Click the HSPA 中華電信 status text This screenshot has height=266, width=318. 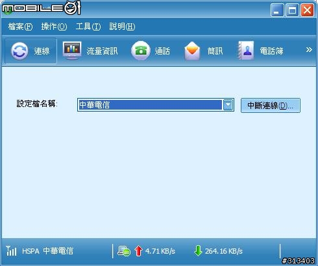click(47, 251)
